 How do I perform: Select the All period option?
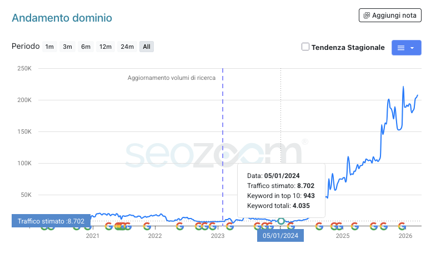pos(147,47)
